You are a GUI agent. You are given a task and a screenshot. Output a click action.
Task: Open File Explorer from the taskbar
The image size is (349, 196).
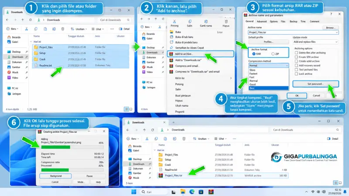[183, 192]
